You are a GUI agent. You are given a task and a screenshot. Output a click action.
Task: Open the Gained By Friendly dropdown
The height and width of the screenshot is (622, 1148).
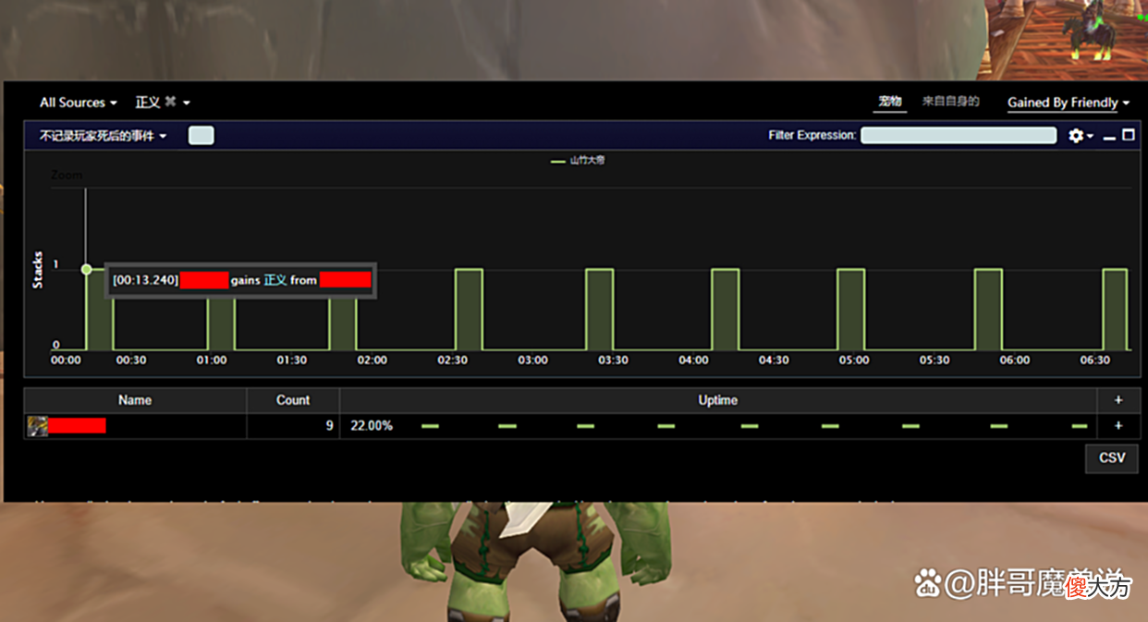point(1069,103)
